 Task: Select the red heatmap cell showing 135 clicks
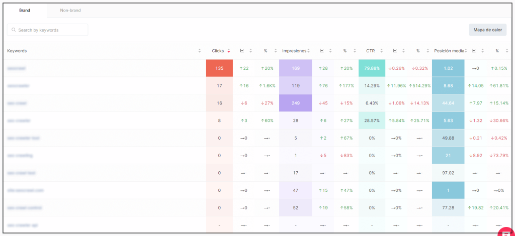(x=219, y=68)
